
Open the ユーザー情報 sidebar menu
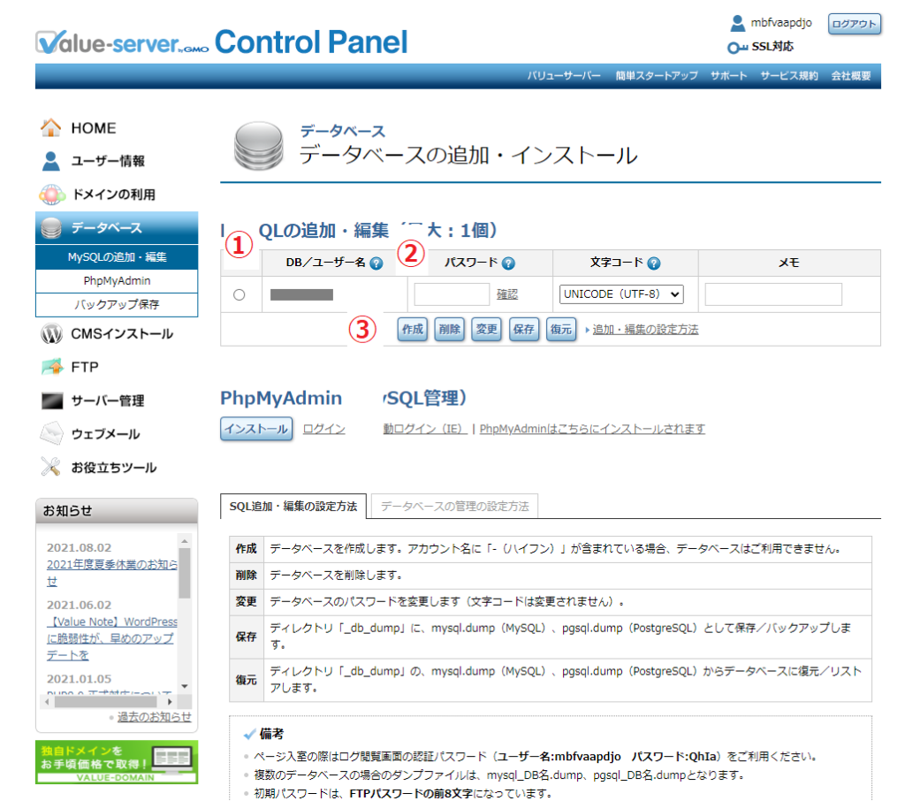tap(108, 161)
